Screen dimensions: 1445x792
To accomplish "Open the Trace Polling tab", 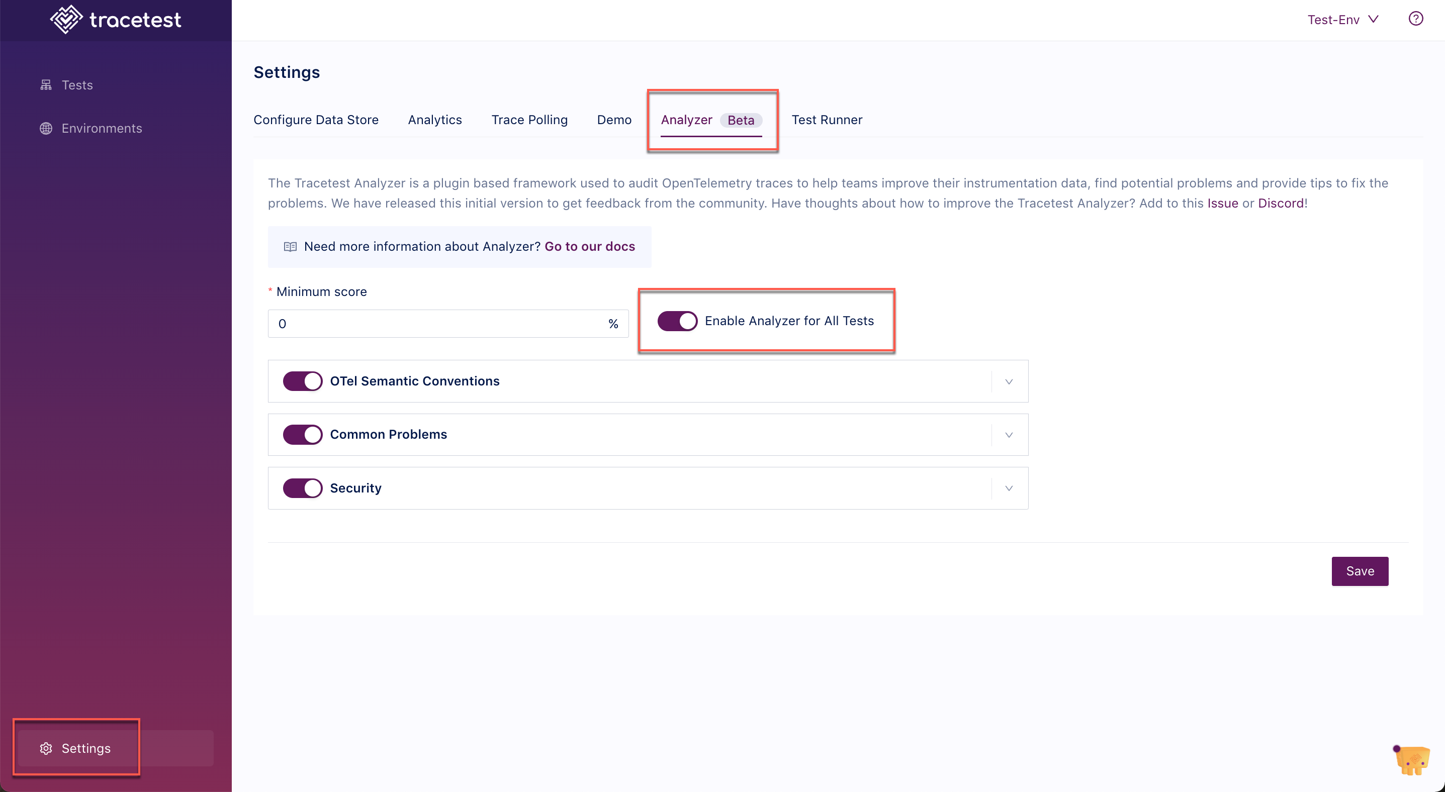I will click(529, 120).
